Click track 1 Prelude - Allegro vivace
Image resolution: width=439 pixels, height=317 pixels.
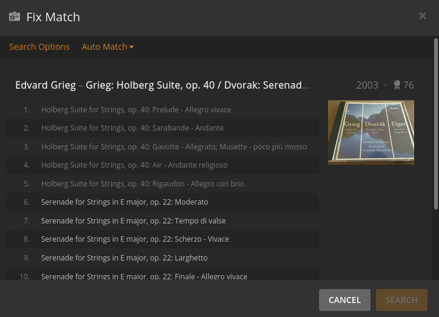pos(136,109)
